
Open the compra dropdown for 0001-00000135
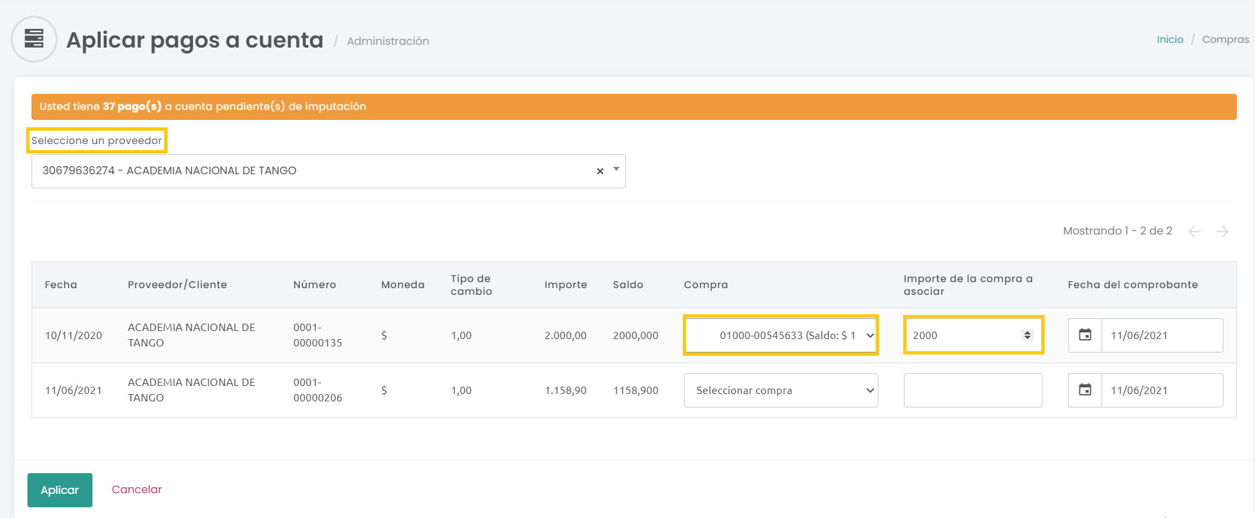point(781,335)
